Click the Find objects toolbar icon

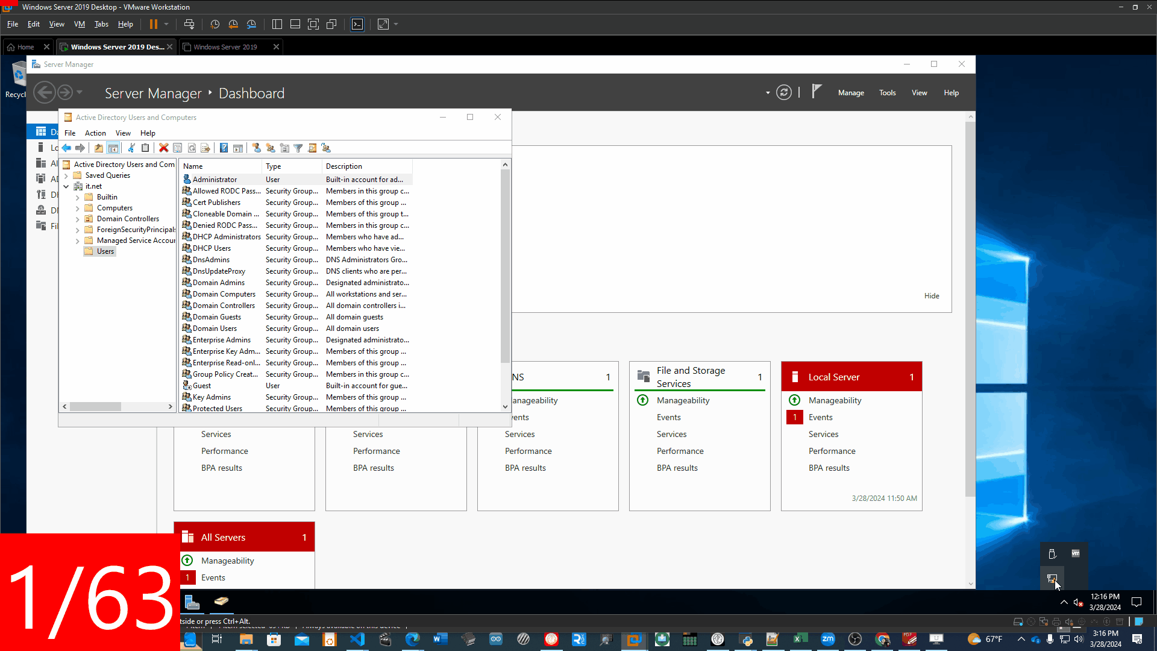[x=312, y=148]
